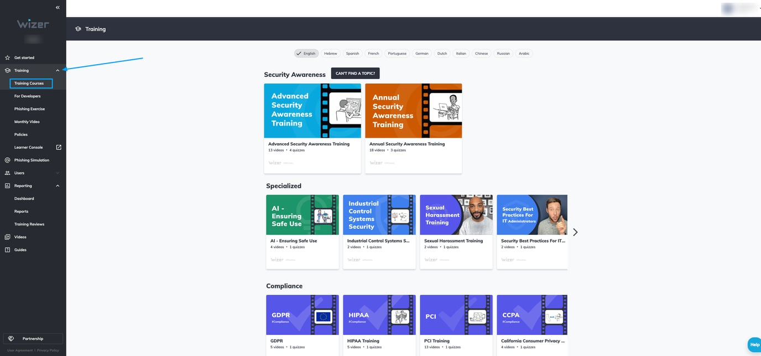Open the Privacy Policy link
Screen dimensions: 761x356
coord(48,350)
